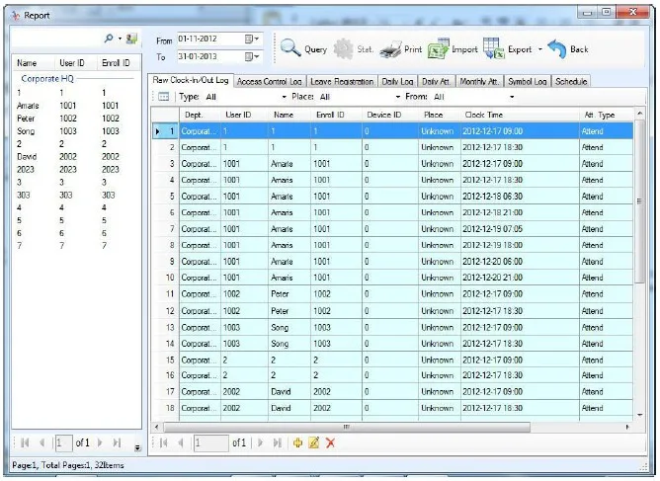Expand the Type filter dropdown
The width and height of the screenshot is (660, 481).
[285, 97]
